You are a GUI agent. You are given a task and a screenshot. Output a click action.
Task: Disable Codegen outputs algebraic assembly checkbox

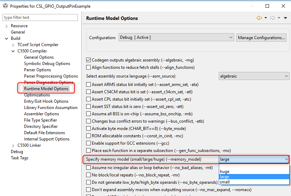(89, 60)
